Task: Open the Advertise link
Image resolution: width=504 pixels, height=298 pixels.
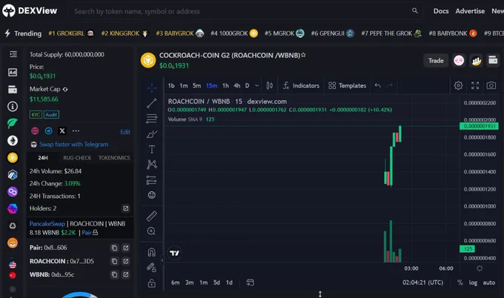Action: click(x=470, y=11)
